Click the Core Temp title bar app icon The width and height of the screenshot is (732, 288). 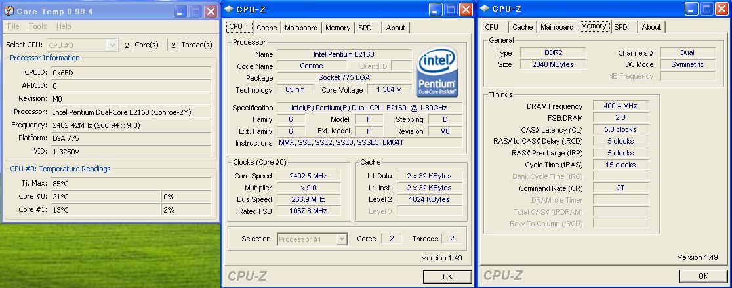pyautogui.click(x=8, y=10)
